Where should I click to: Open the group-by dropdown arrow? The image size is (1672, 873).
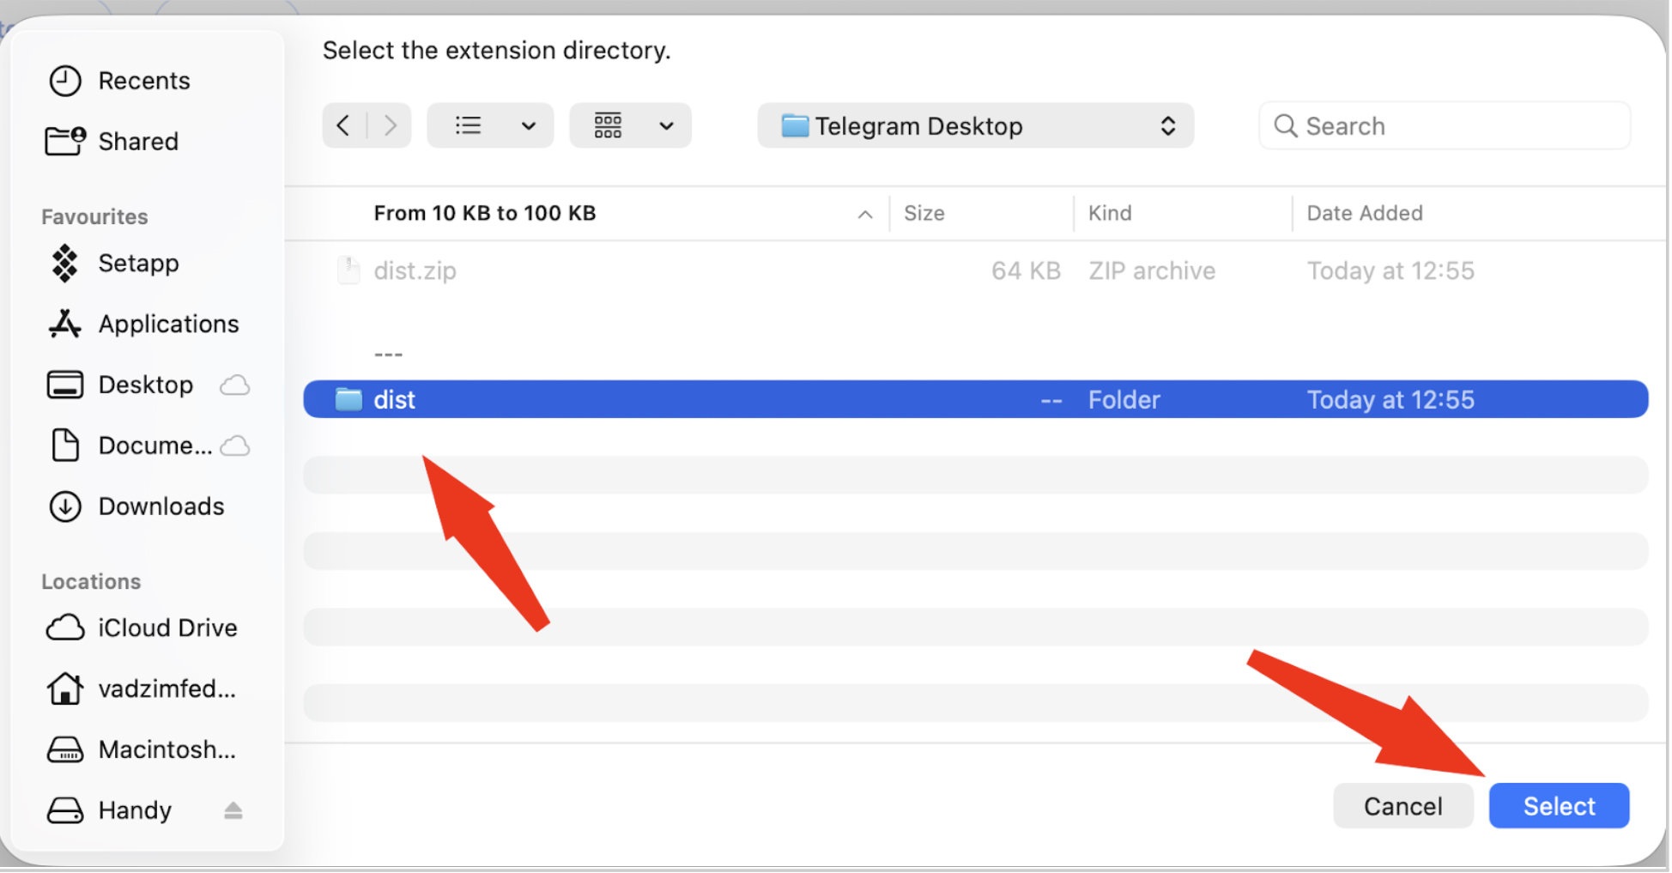[666, 126]
